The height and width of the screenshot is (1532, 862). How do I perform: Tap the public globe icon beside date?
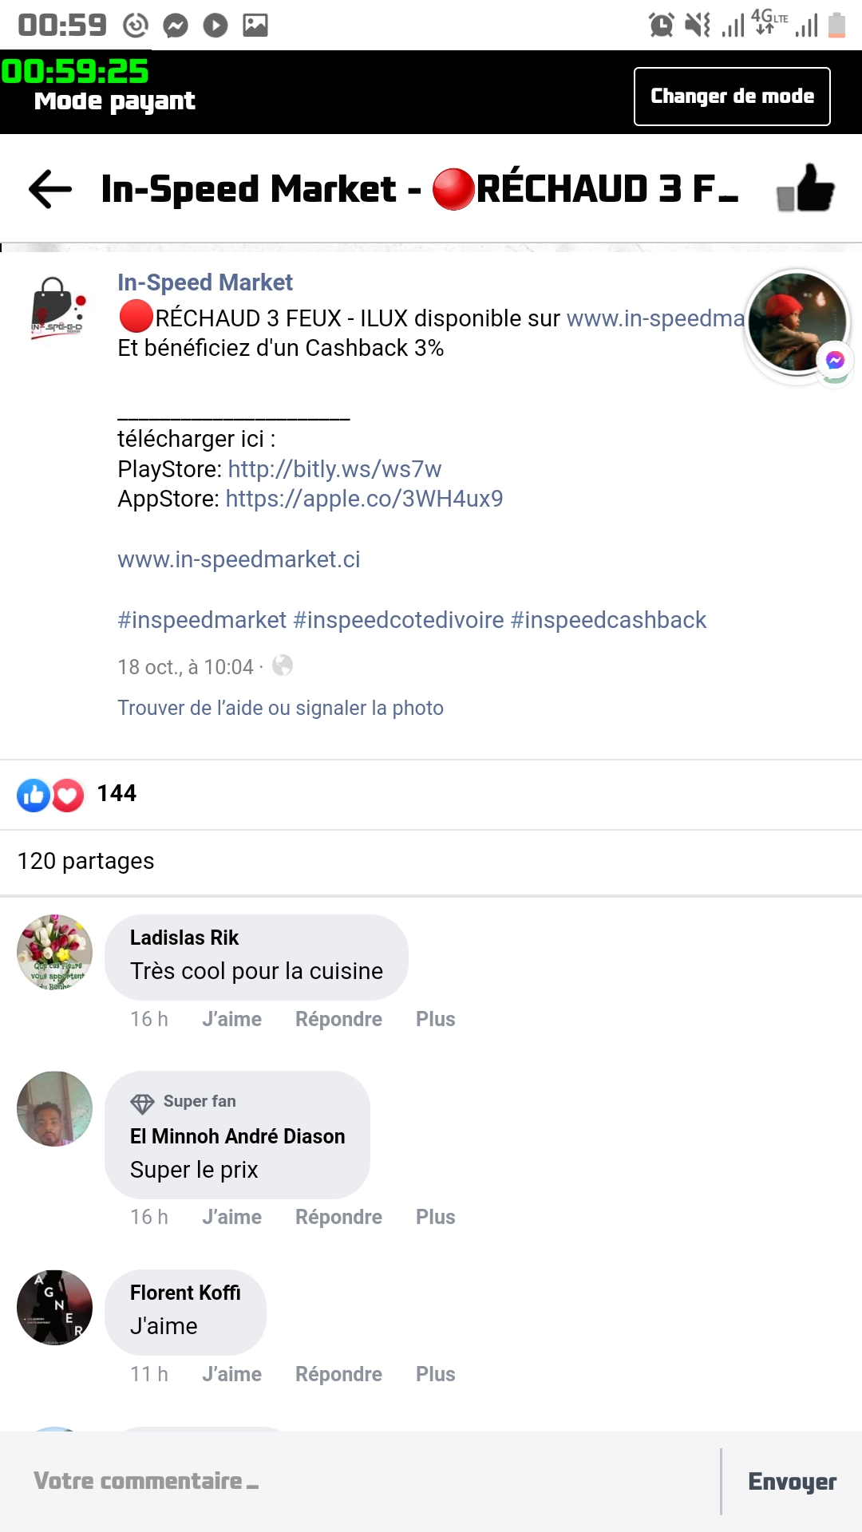(283, 665)
